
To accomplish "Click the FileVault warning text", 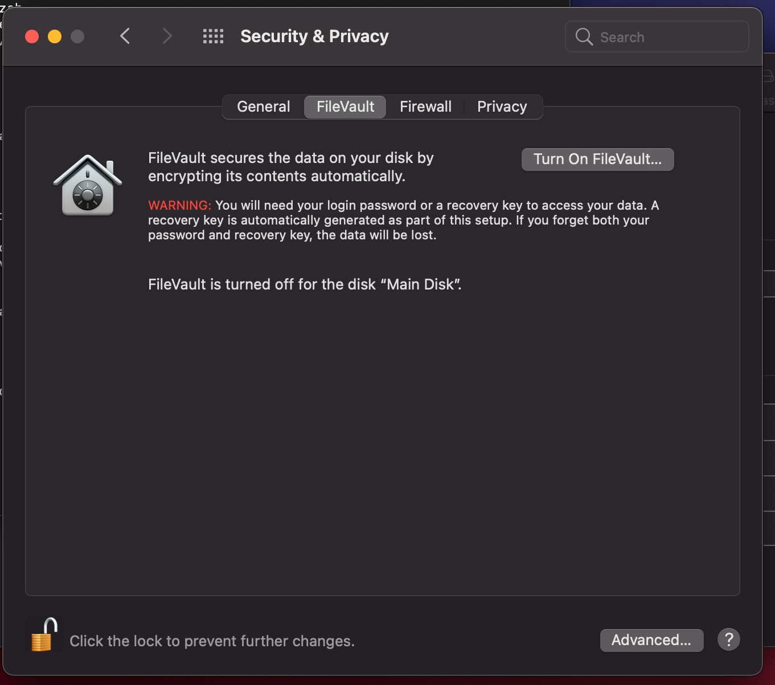I will point(403,220).
